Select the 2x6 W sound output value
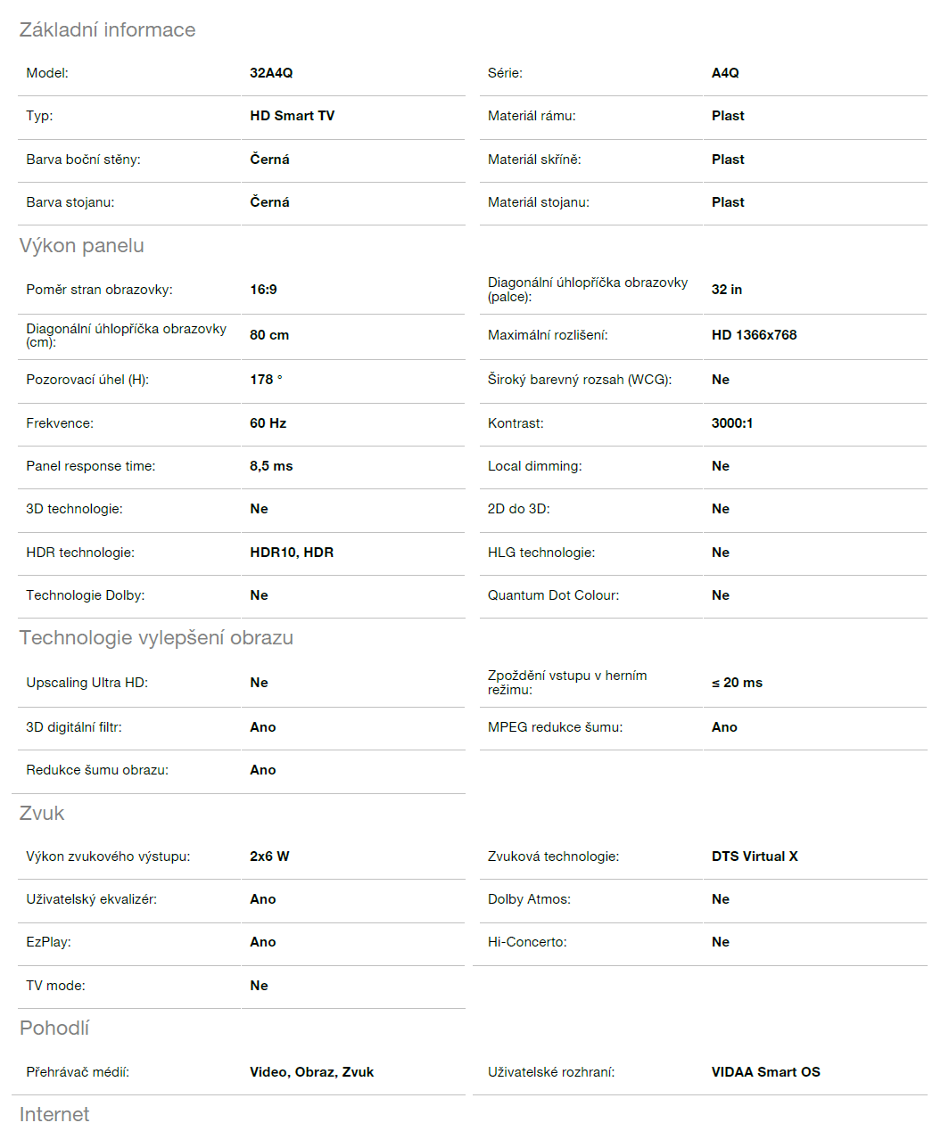The image size is (949, 1131). pyautogui.click(x=269, y=856)
